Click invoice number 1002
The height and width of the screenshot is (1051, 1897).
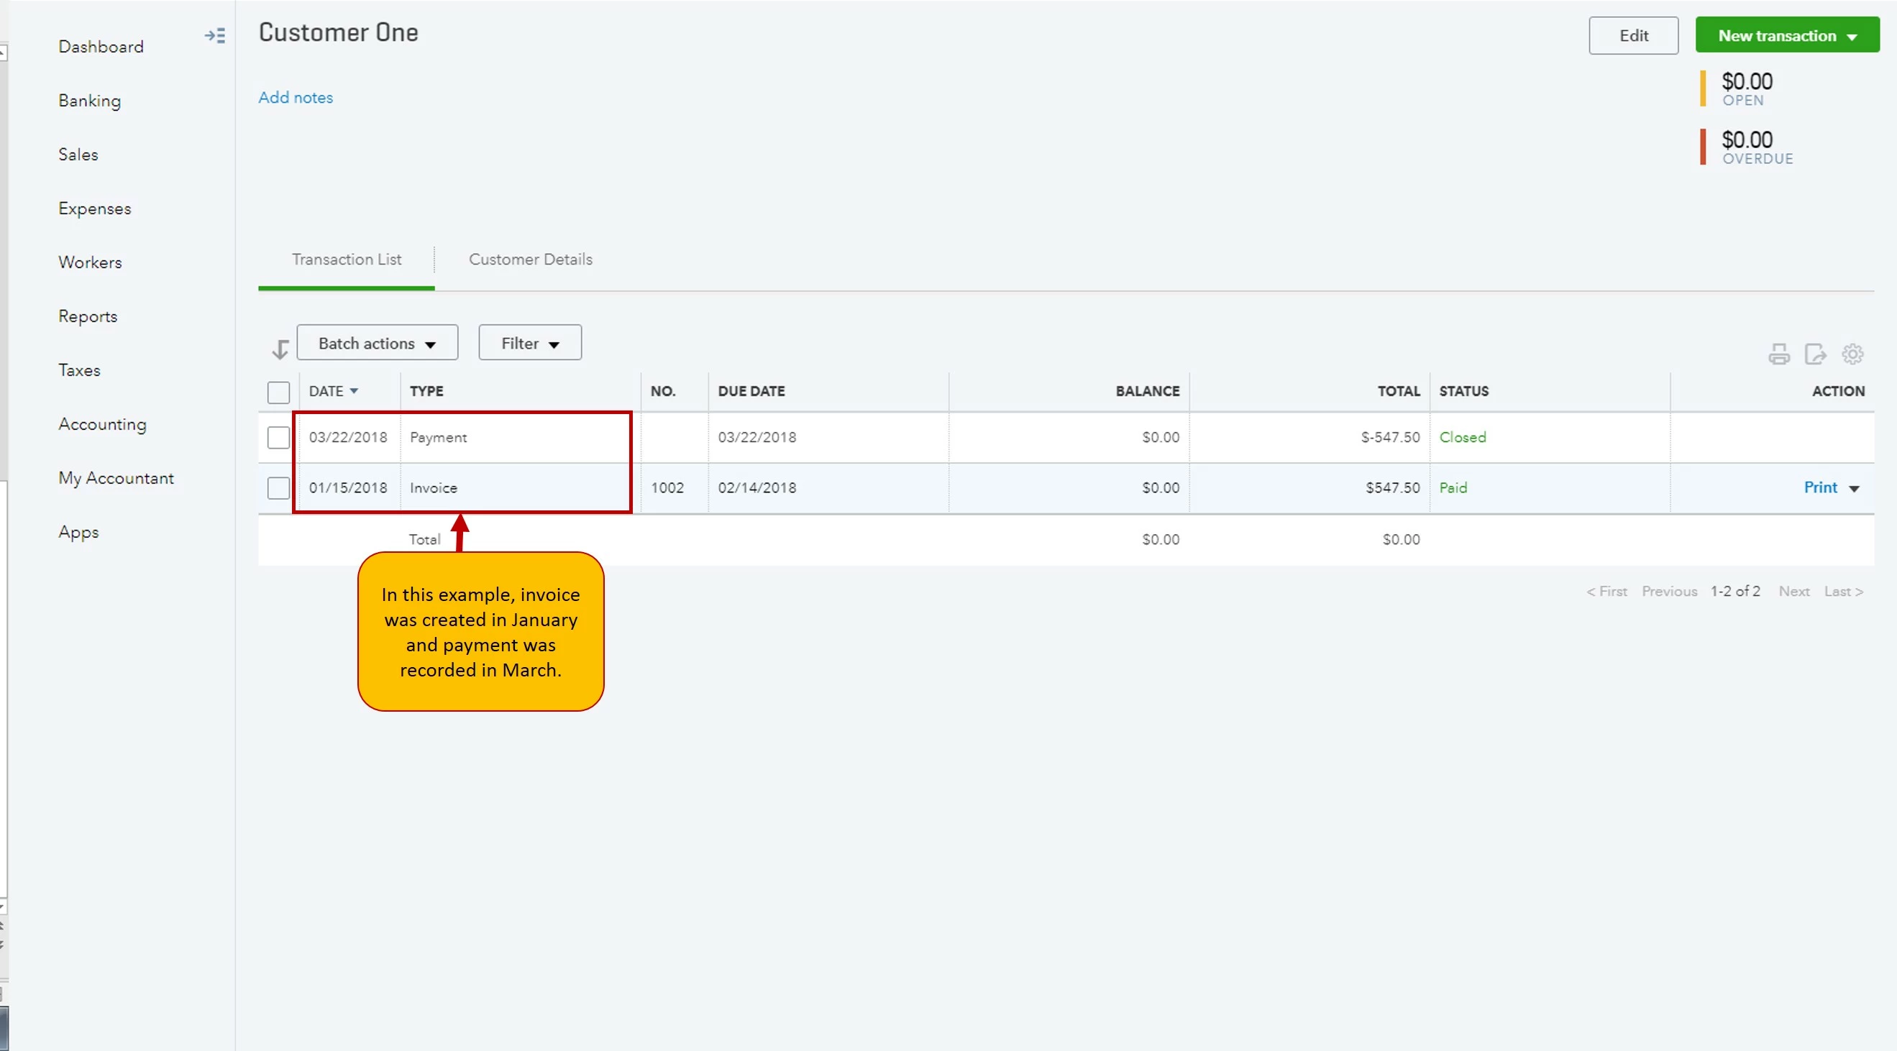tap(667, 488)
